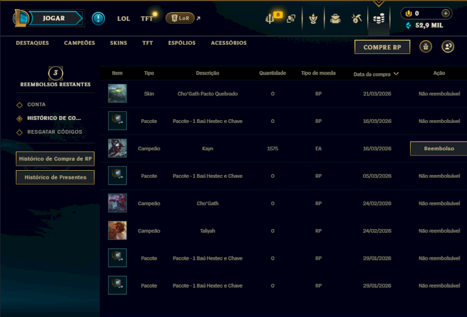The height and width of the screenshot is (317, 467).
Task: Open Histórico de Compra de RP
Action: tap(55, 159)
